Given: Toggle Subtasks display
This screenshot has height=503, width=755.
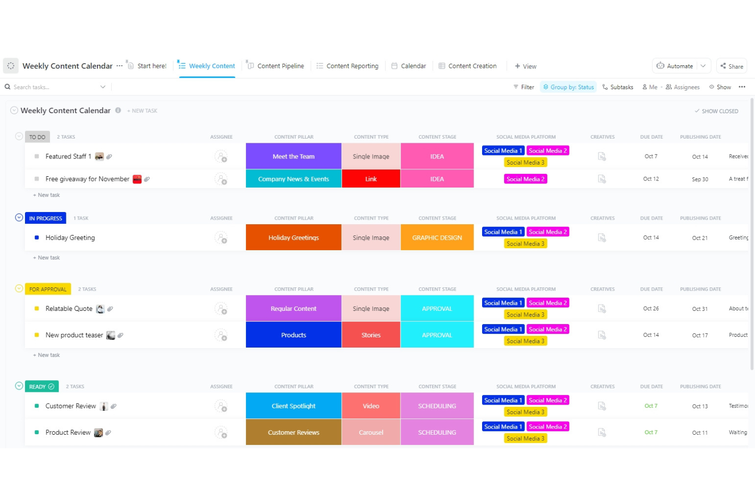Looking at the screenshot, I should pos(618,87).
